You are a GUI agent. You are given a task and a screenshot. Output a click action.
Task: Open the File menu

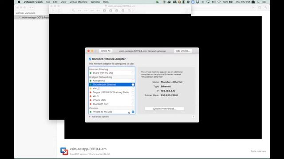(47, 2)
